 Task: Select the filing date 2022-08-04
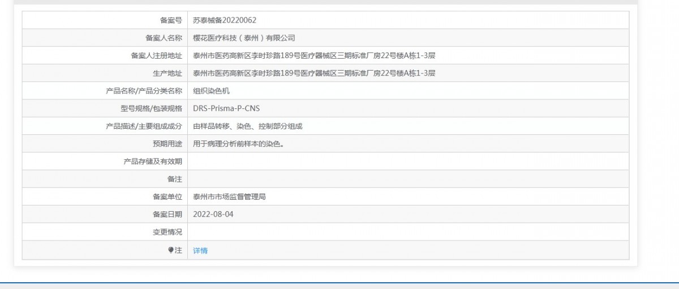[x=213, y=214]
